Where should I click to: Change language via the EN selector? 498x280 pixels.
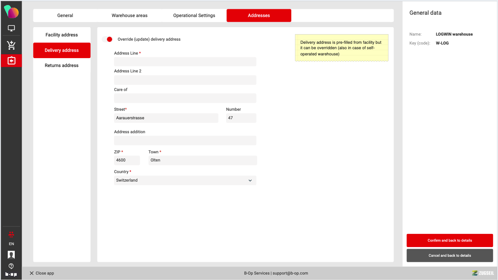[x=11, y=244]
